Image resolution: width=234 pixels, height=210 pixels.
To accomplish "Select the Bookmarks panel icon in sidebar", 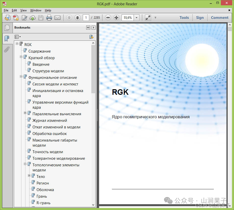I will [x=7, y=38].
